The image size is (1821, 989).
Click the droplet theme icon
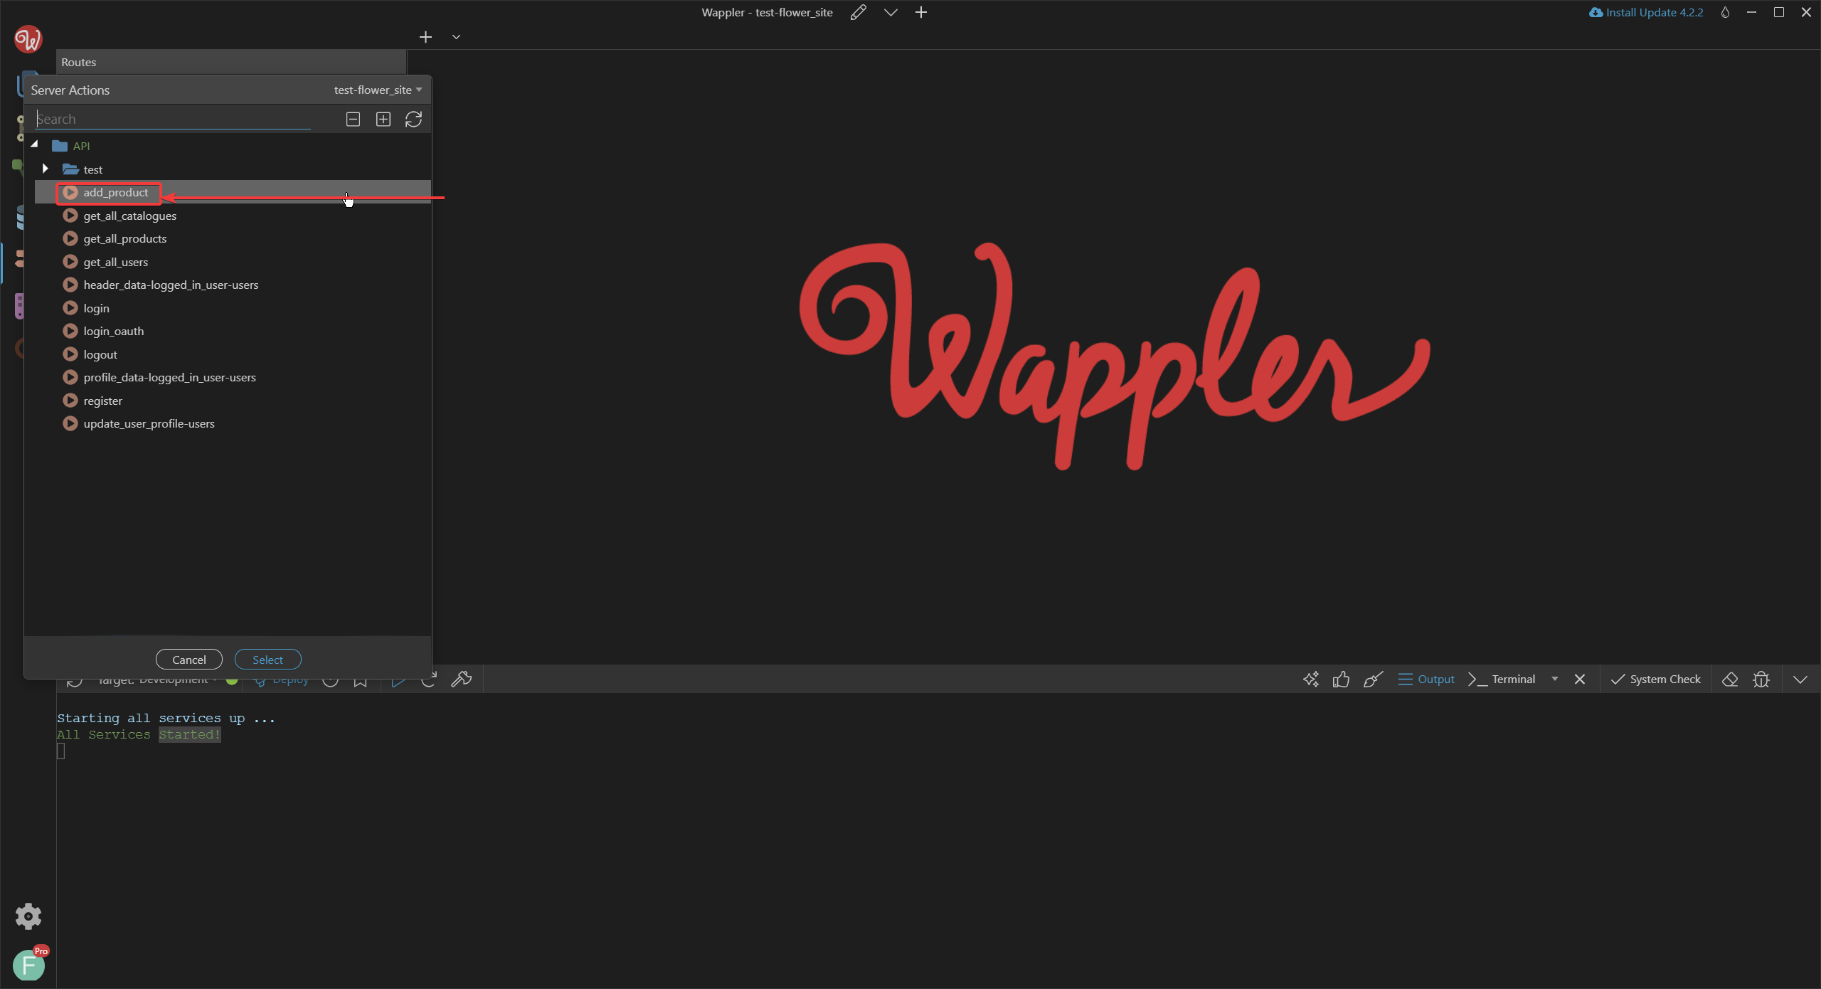pyautogui.click(x=1725, y=12)
